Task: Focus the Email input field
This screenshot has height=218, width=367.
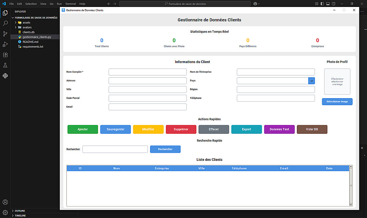Action: click(x=148, y=107)
